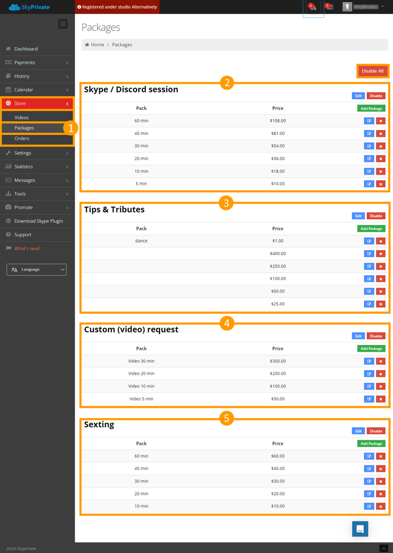Click the edit icon for 60 min Skype pack
The width and height of the screenshot is (393, 553).
pos(369,121)
